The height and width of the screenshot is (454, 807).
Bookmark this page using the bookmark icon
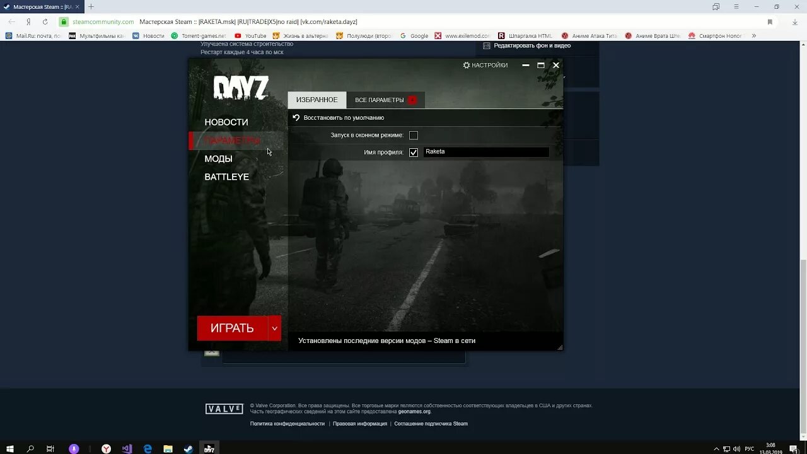(x=770, y=21)
